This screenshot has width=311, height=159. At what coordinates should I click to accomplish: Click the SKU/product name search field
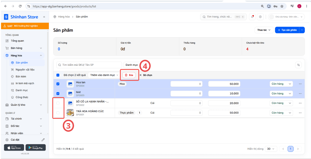tap(89, 65)
